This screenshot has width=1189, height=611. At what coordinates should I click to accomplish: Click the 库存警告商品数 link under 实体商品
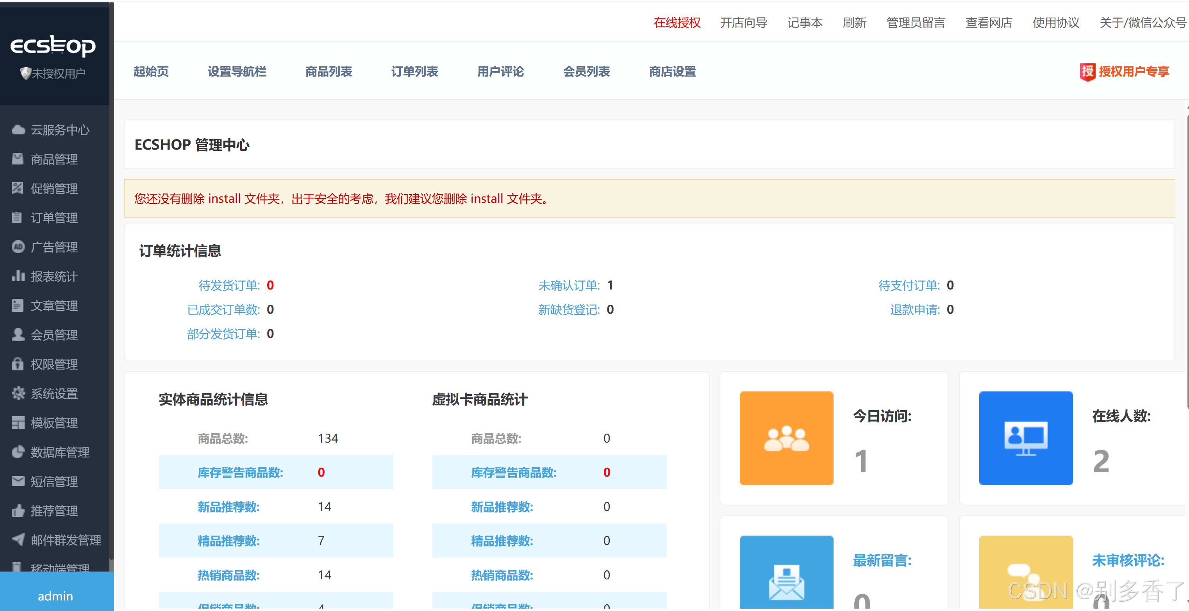pos(240,472)
